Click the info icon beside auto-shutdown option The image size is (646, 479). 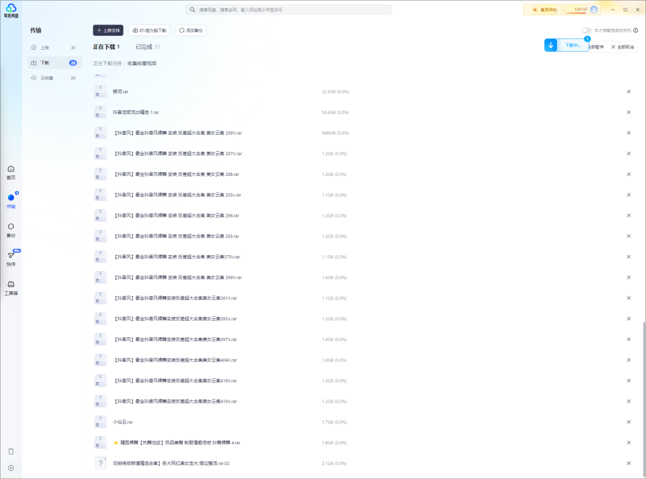635,30
